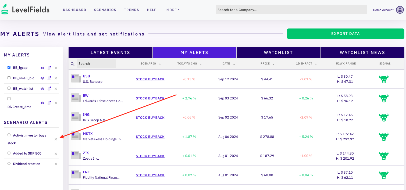The image size is (406, 190).
Task: Delete the BB_lgcap alert list
Action: pyautogui.click(x=56, y=68)
